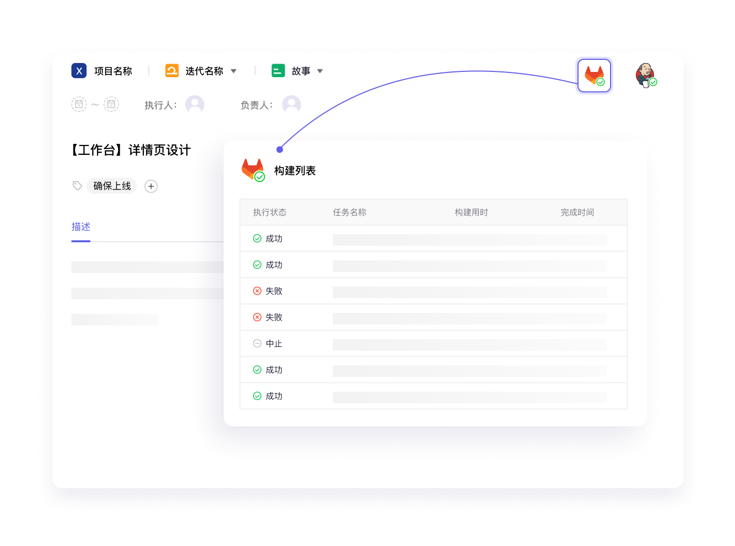The width and height of the screenshot is (735, 546).
Task: Click the 完成时间 column header
Action: (x=577, y=212)
